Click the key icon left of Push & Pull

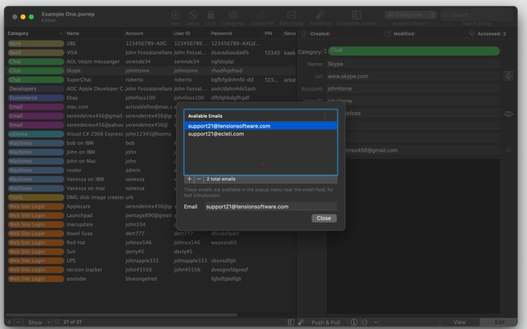pos(301,322)
